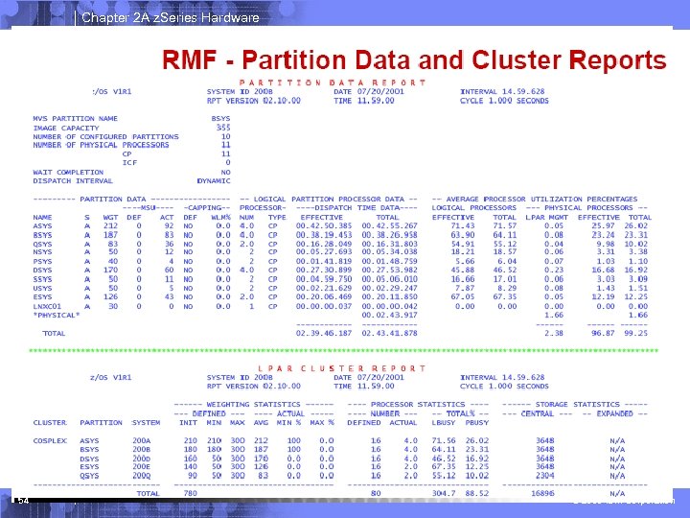Click the 'PBUSY' column header
This screenshot has height=518, width=690.
coord(477,423)
